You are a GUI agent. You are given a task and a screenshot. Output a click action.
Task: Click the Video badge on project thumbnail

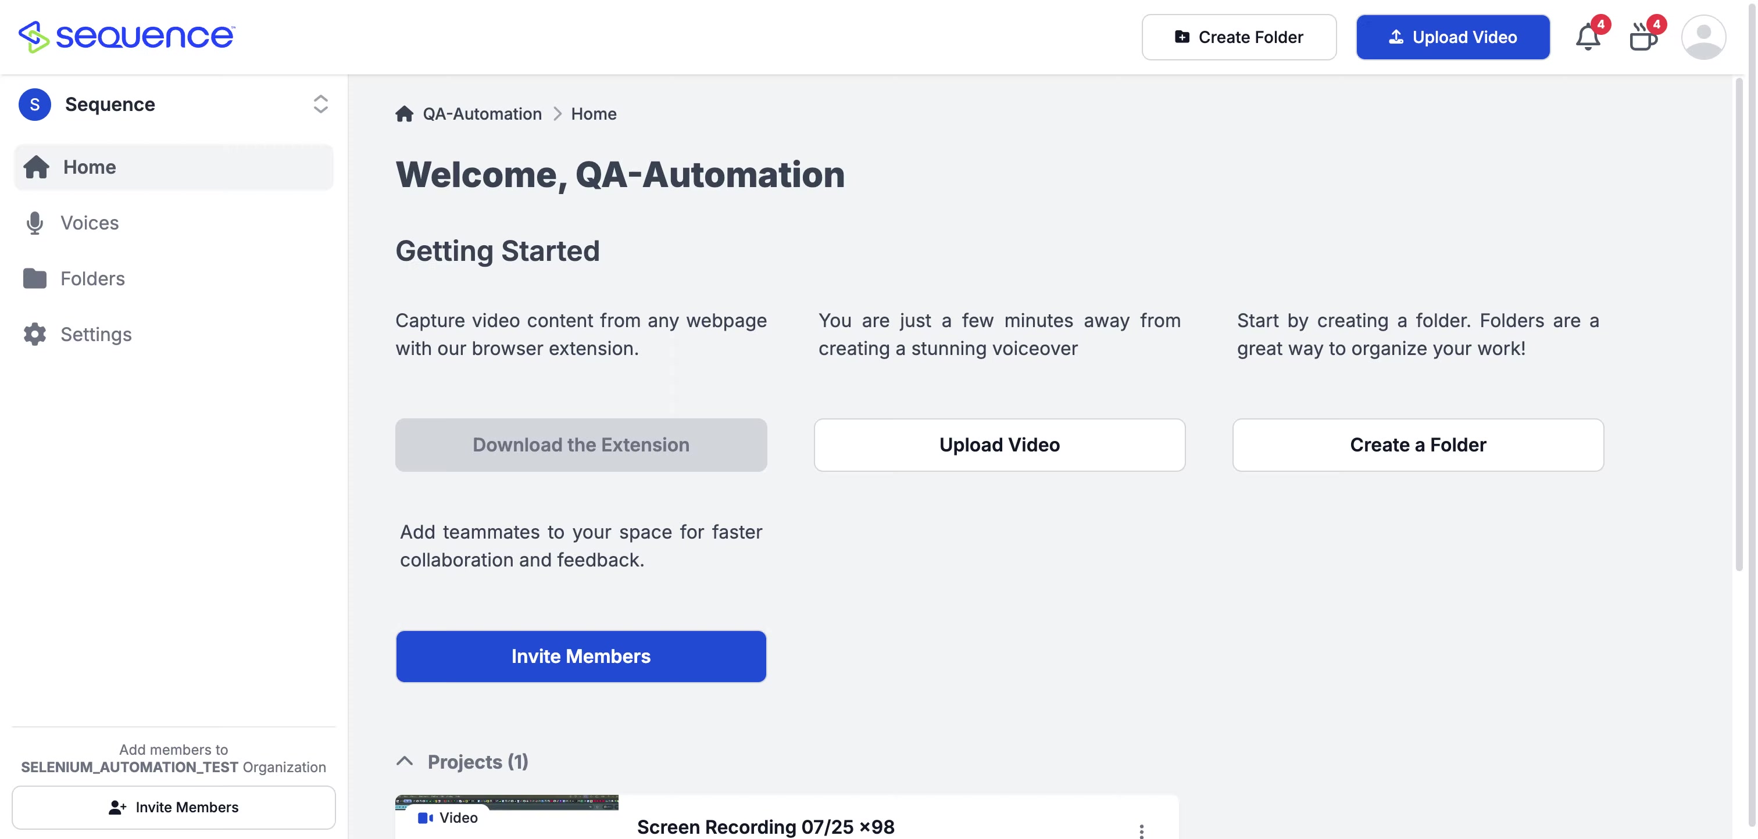coord(448,817)
